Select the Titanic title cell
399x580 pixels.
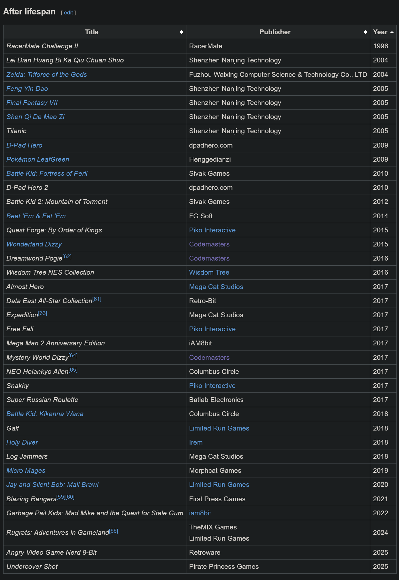(x=95, y=131)
